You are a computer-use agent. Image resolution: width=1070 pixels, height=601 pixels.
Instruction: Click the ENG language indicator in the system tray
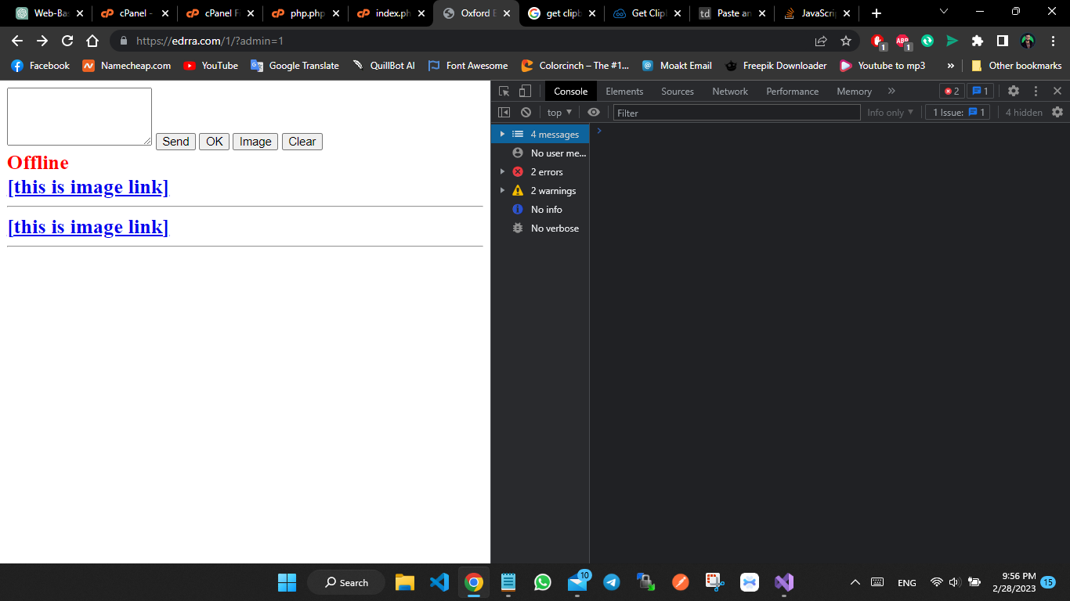[x=907, y=583]
